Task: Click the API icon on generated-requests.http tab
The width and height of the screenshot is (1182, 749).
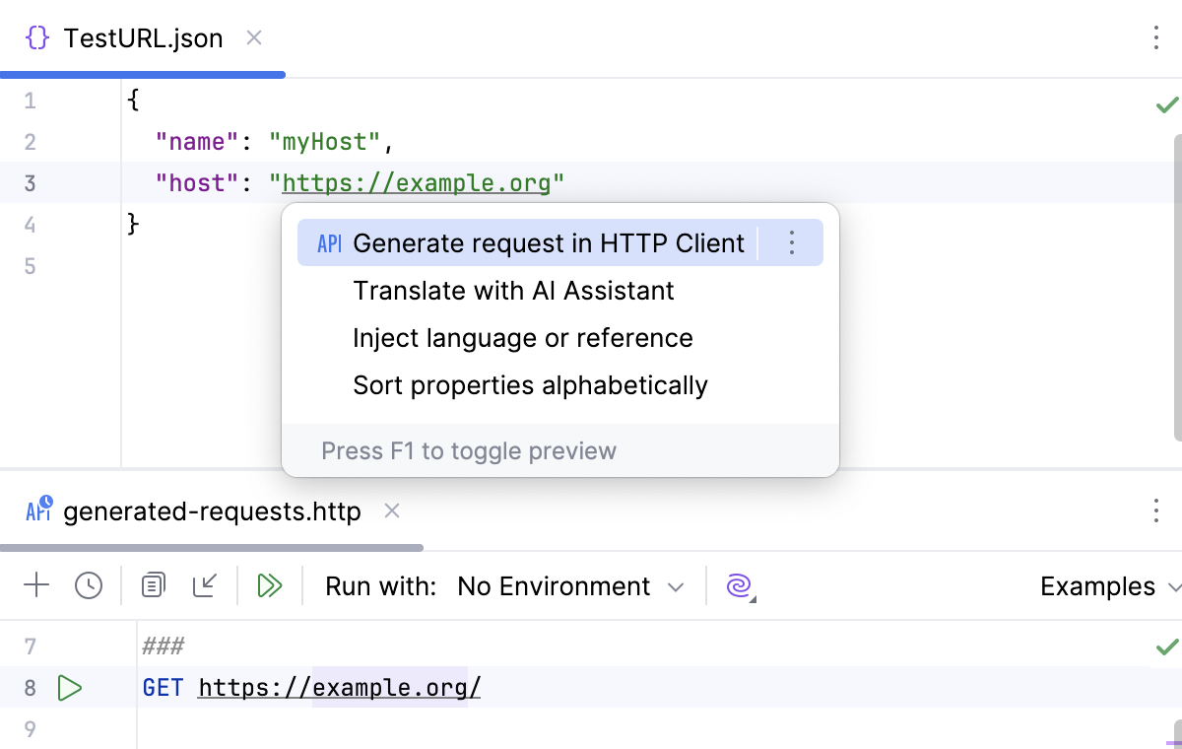Action: coord(36,511)
